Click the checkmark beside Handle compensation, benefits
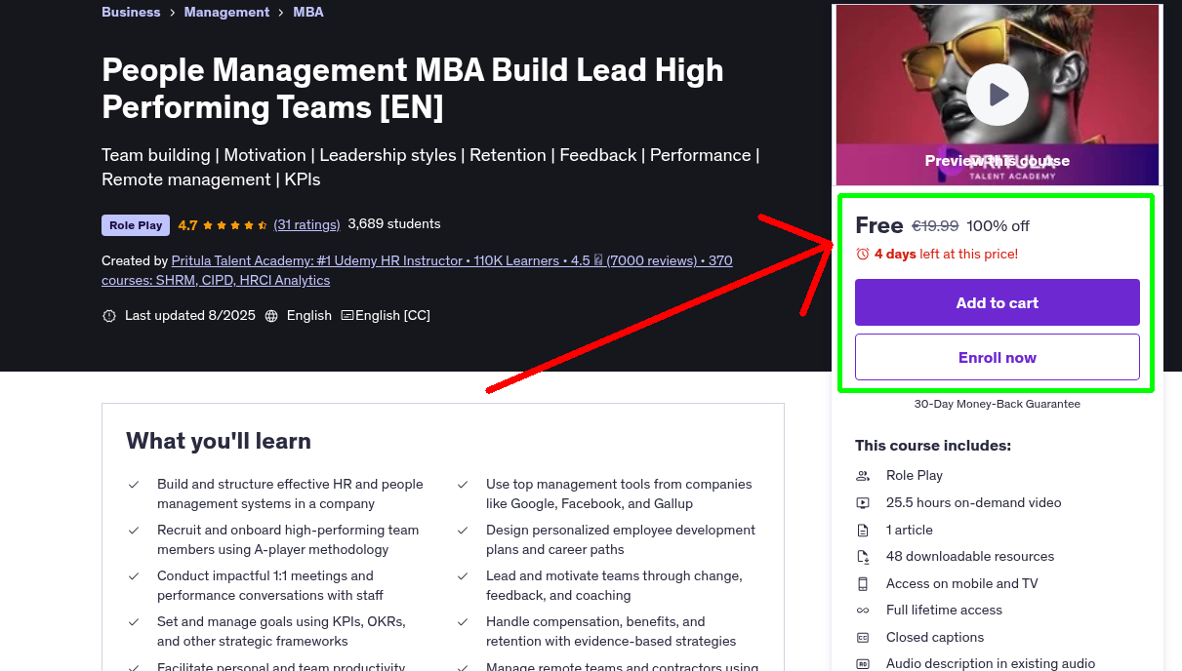 click(463, 622)
